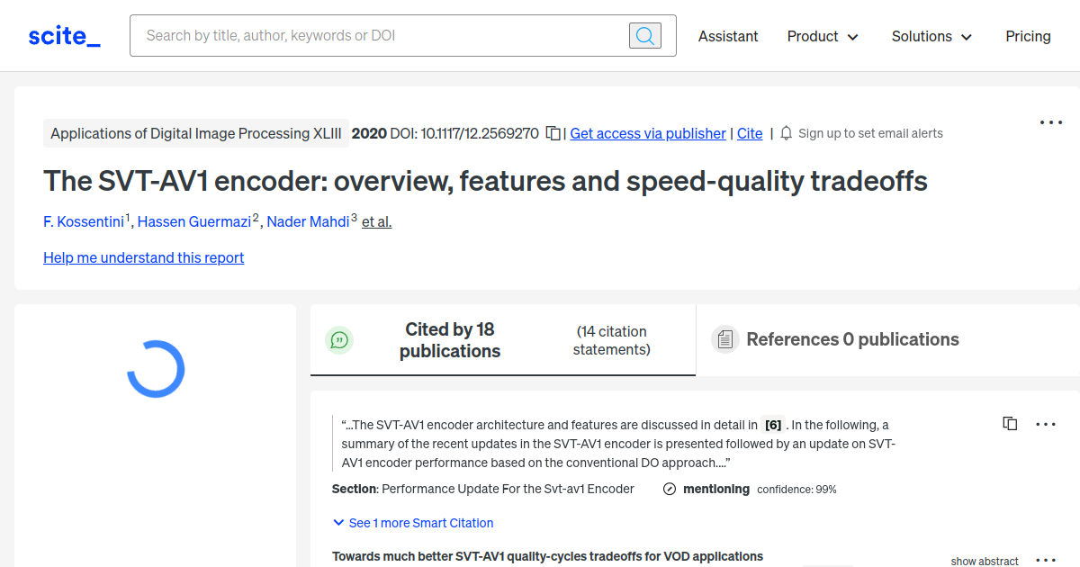
Task: Run search with the magnifying glass icon
Action: tap(644, 35)
